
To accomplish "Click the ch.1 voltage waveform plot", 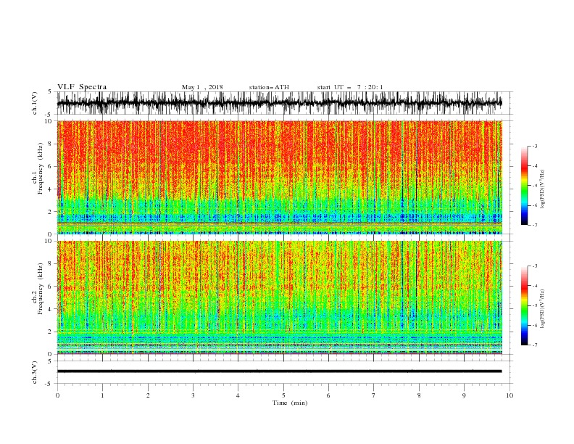I will click(x=279, y=103).
